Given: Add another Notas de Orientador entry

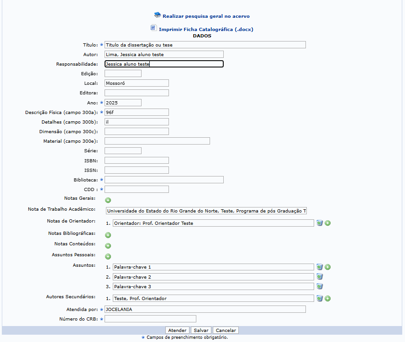Looking at the screenshot, I should 328,223.
